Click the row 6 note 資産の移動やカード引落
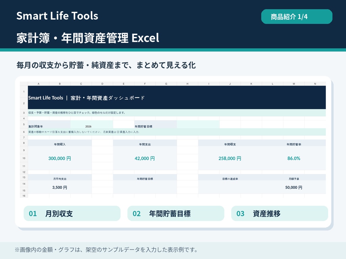The image size is (346, 259). click(84, 132)
